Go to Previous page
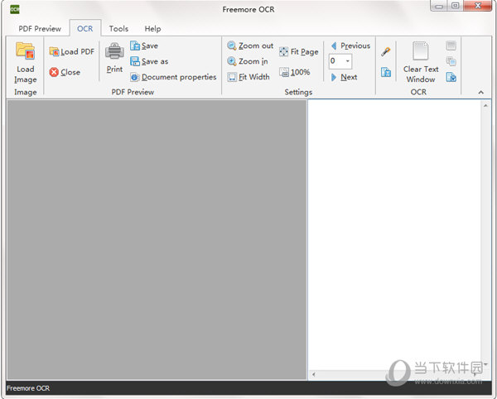Image resolution: width=497 pixels, height=399 pixels. point(350,46)
